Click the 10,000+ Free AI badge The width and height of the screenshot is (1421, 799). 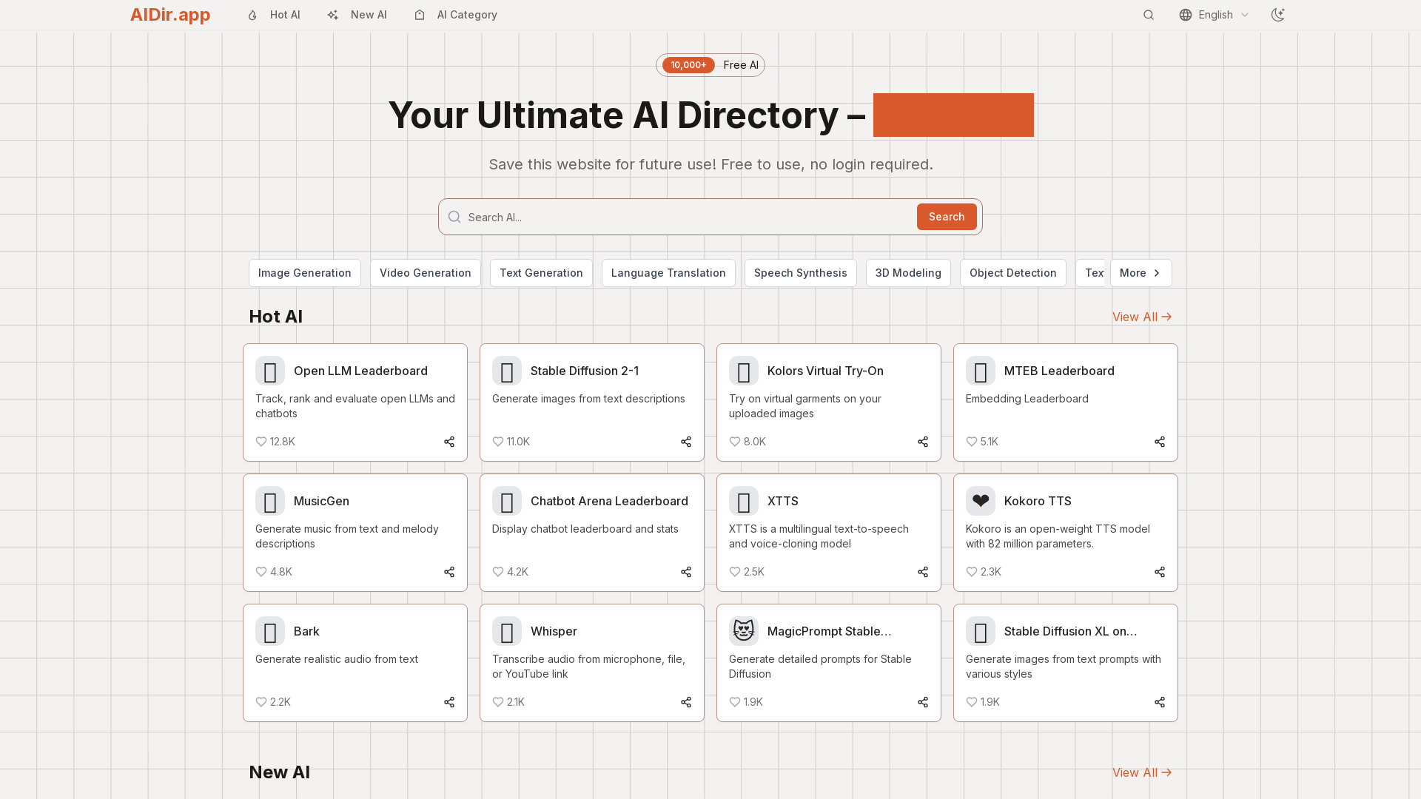tap(710, 65)
